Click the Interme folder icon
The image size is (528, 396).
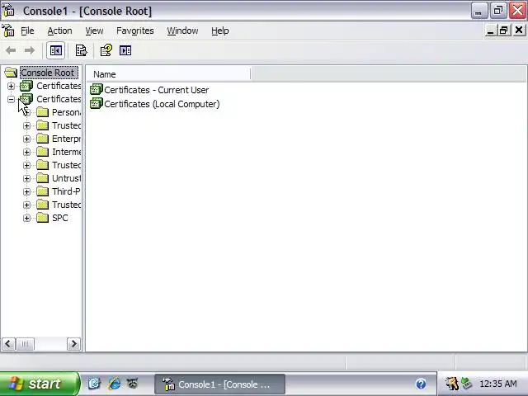pos(42,152)
